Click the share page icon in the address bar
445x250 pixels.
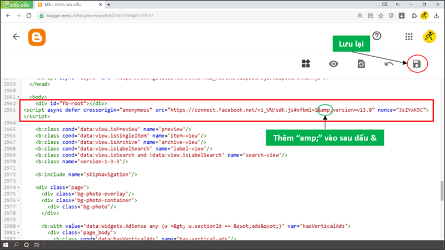(370, 16)
